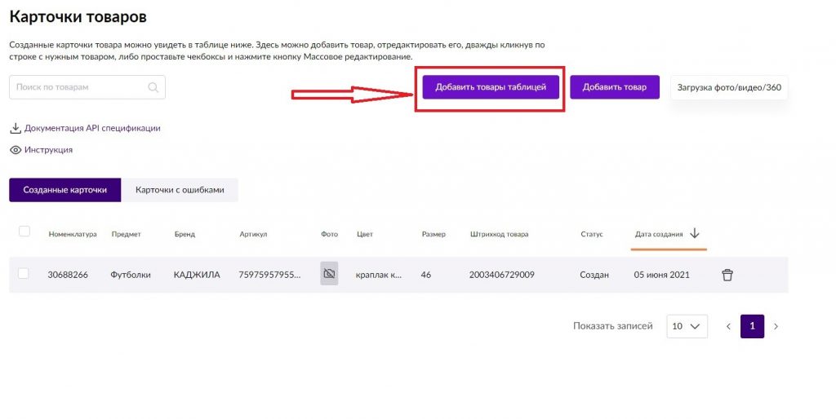Go to previous page with left chevron
Viewport: 836px width, 419px height.
[728, 326]
